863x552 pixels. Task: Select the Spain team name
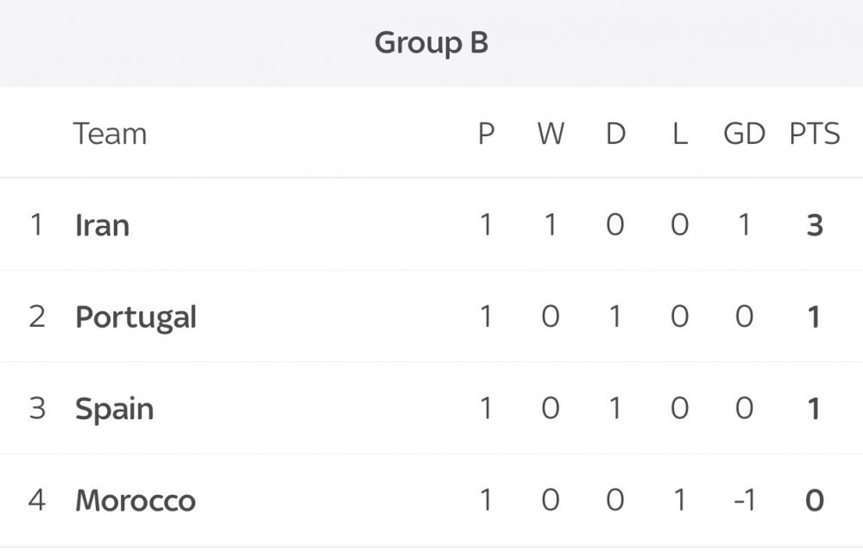pos(115,409)
